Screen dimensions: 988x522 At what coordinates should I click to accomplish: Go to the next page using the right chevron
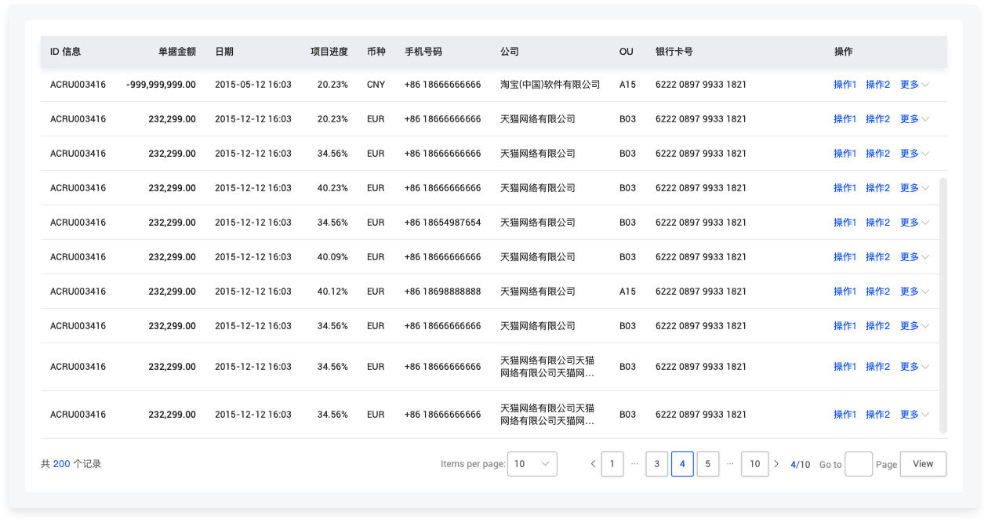[x=776, y=464]
